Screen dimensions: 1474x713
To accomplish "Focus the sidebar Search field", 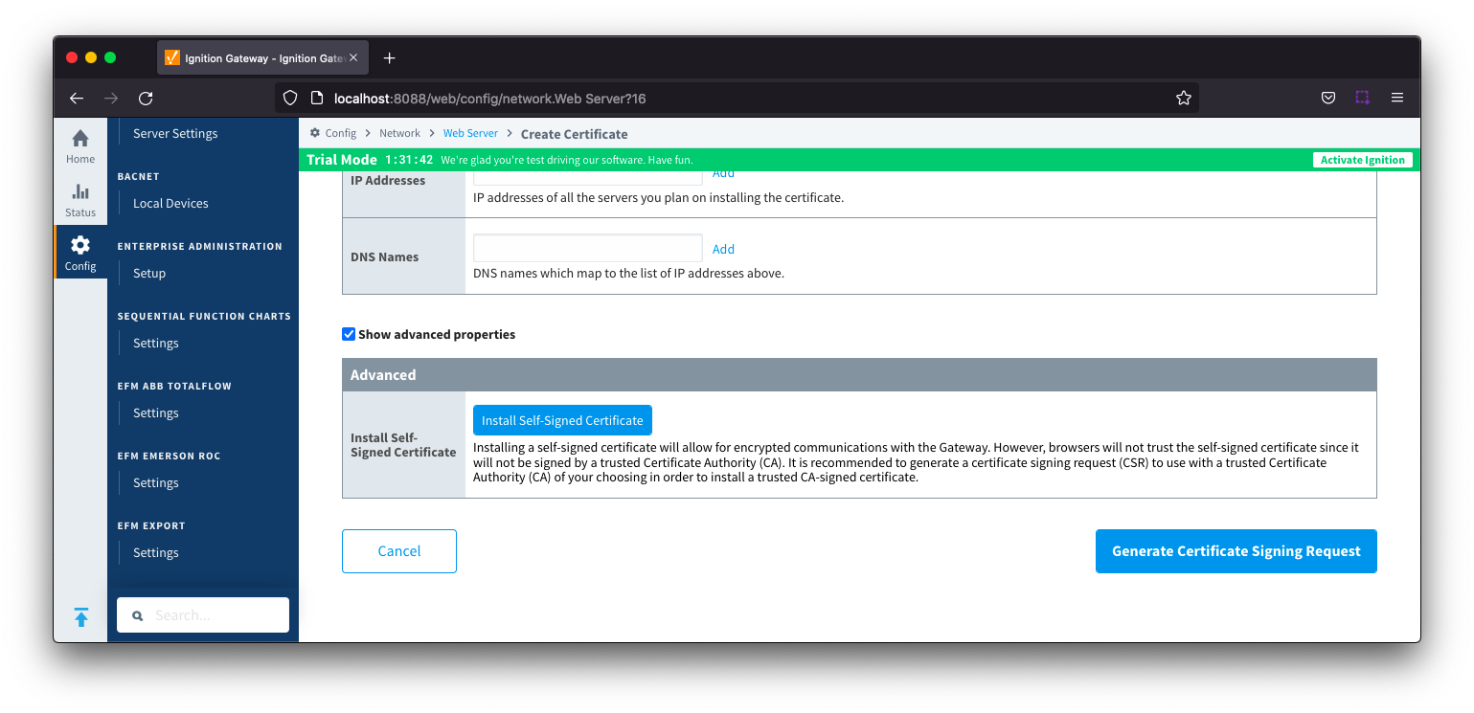I will coord(203,615).
